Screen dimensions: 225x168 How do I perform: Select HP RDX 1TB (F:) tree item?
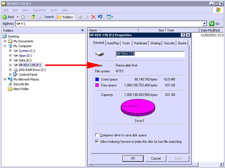[x=30, y=65]
